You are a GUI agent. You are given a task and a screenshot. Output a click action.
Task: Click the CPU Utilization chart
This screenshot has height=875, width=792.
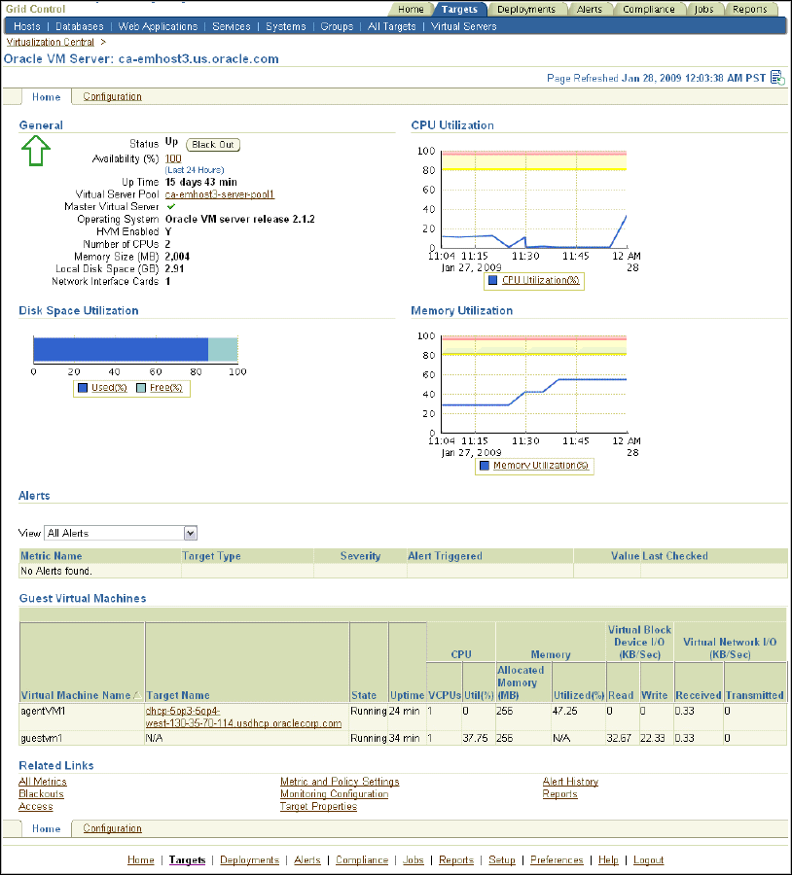tap(533, 199)
